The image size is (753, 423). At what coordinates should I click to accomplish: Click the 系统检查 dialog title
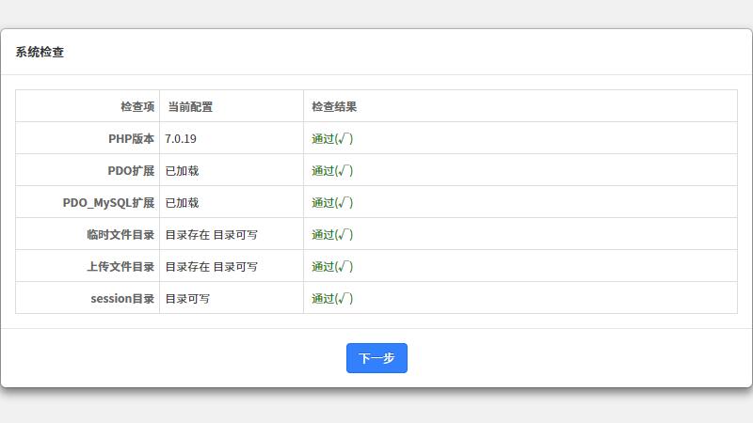40,53
